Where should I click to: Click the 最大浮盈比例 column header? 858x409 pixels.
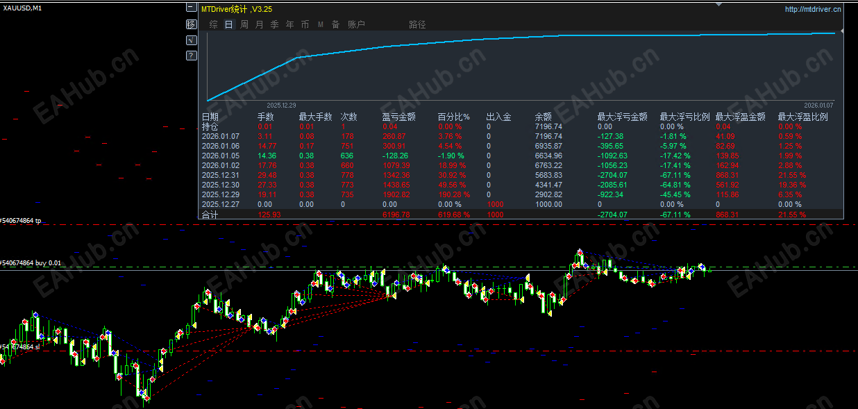tap(802, 117)
